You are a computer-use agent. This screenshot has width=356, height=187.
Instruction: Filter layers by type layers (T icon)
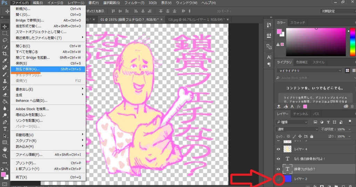328,122
